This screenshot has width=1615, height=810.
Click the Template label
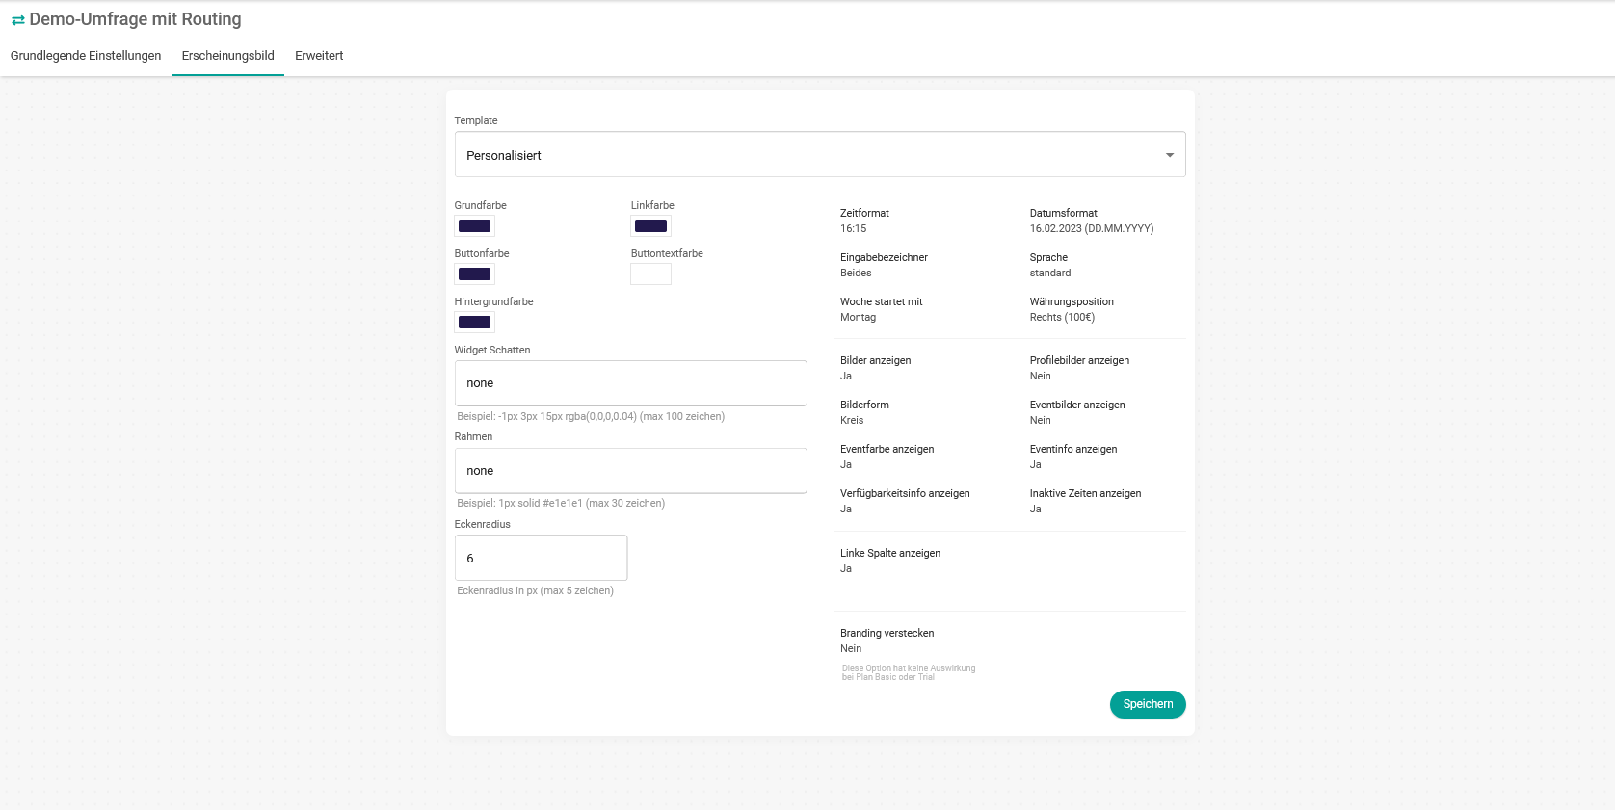pos(476,121)
